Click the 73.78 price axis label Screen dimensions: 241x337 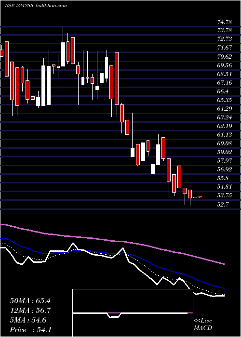pos(225,30)
